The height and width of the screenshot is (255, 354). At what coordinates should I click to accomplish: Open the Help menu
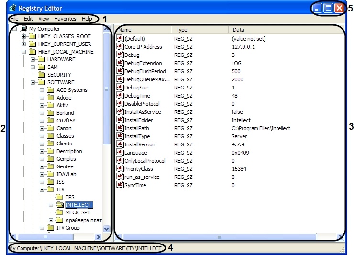[87, 19]
